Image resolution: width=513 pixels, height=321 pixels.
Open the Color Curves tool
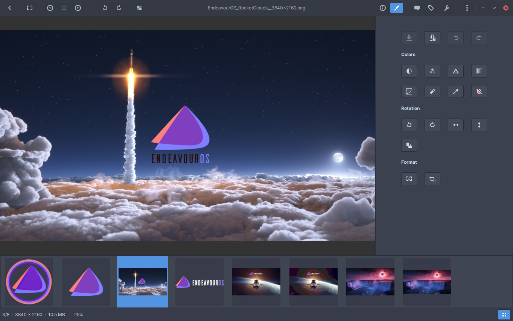(409, 91)
